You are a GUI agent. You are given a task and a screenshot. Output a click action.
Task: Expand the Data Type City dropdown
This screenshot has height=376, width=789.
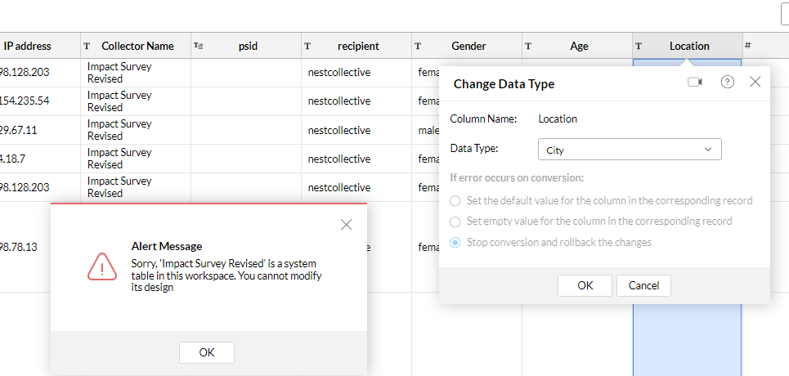[x=630, y=150]
